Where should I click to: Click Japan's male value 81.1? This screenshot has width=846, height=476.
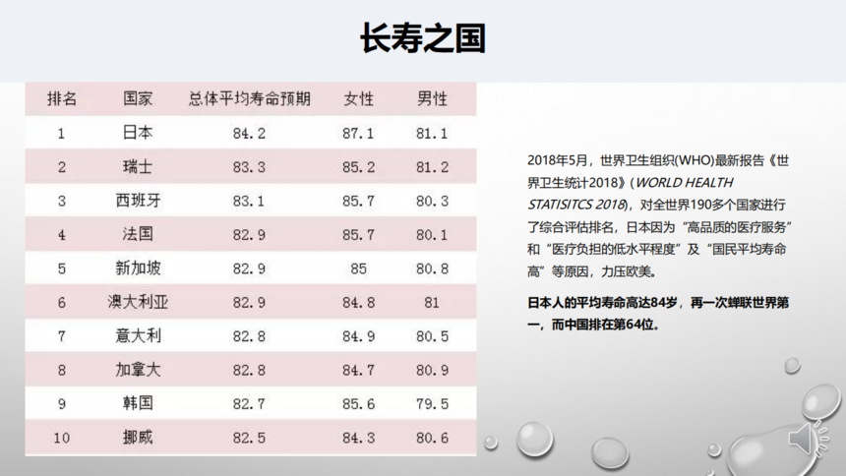[432, 134]
